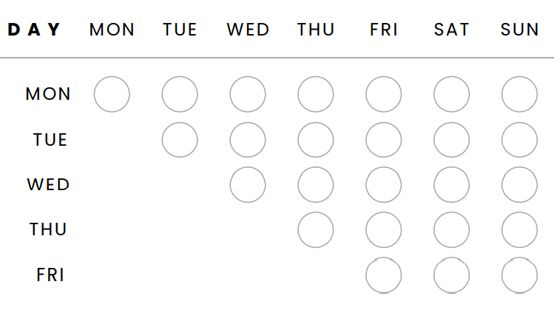Select the FRI row circle under FRI
This screenshot has width=560, height=313.
tap(384, 275)
